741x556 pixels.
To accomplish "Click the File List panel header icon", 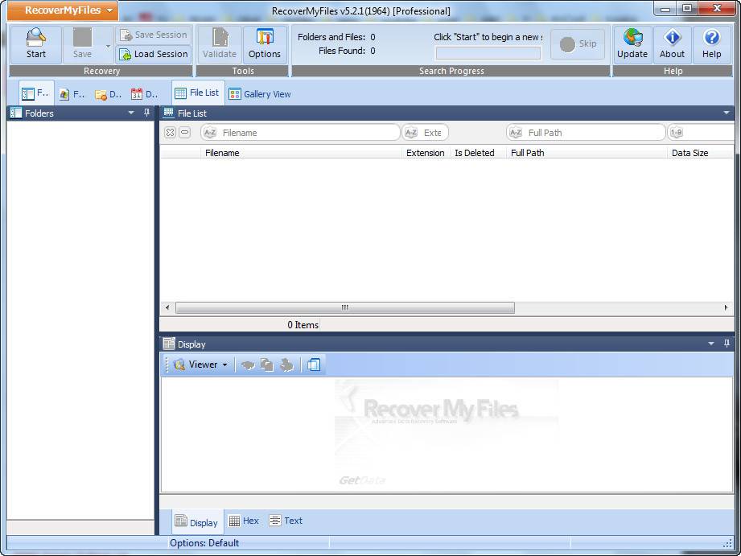I will [168, 113].
